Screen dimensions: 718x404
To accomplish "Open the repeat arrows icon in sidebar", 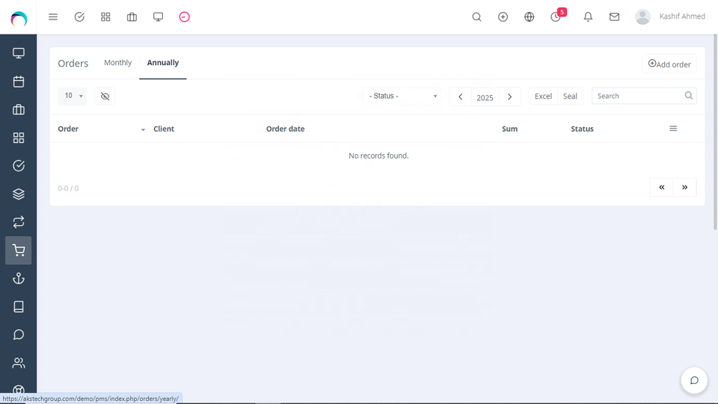I will (x=19, y=222).
